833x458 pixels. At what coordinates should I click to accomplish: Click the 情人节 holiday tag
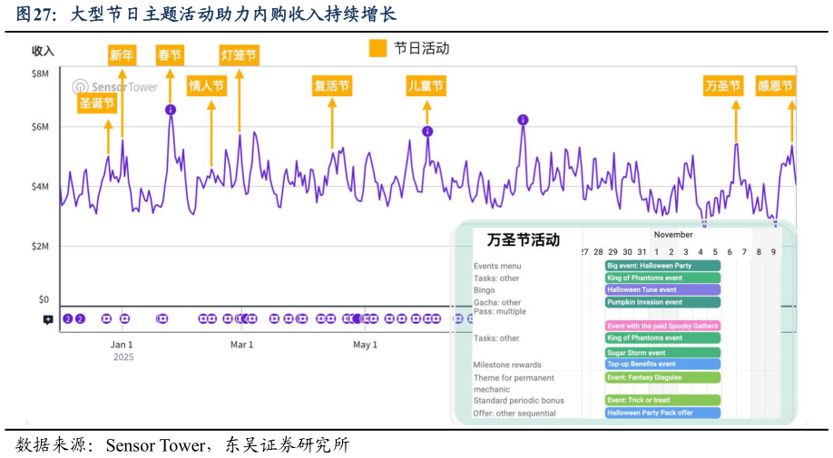point(207,86)
